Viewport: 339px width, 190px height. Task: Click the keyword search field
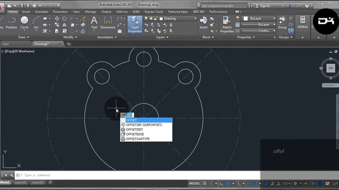point(224,6)
